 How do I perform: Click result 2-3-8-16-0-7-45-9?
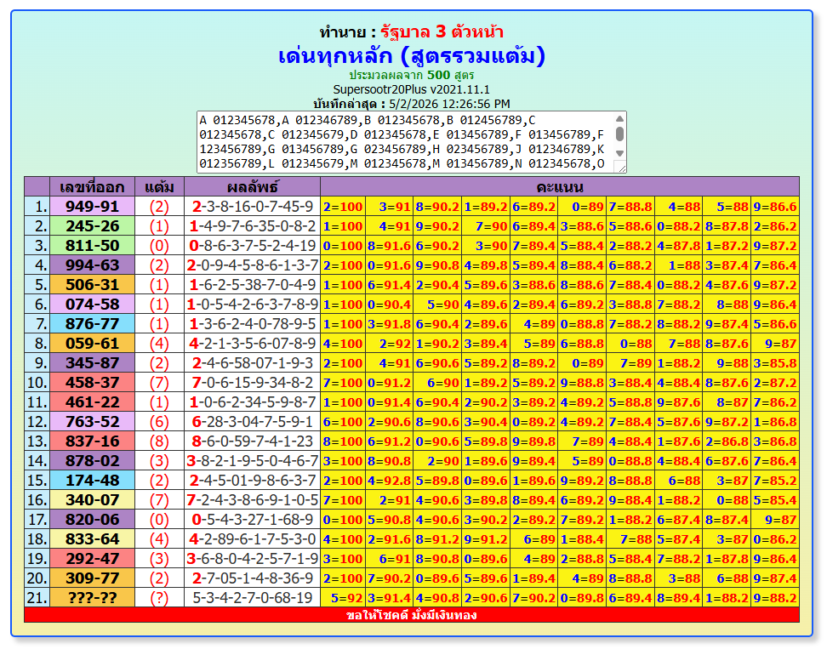pyautogui.click(x=252, y=206)
